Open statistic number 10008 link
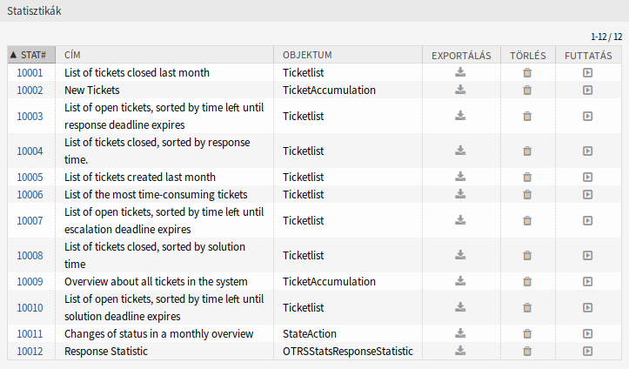The image size is (629, 369). point(30,256)
